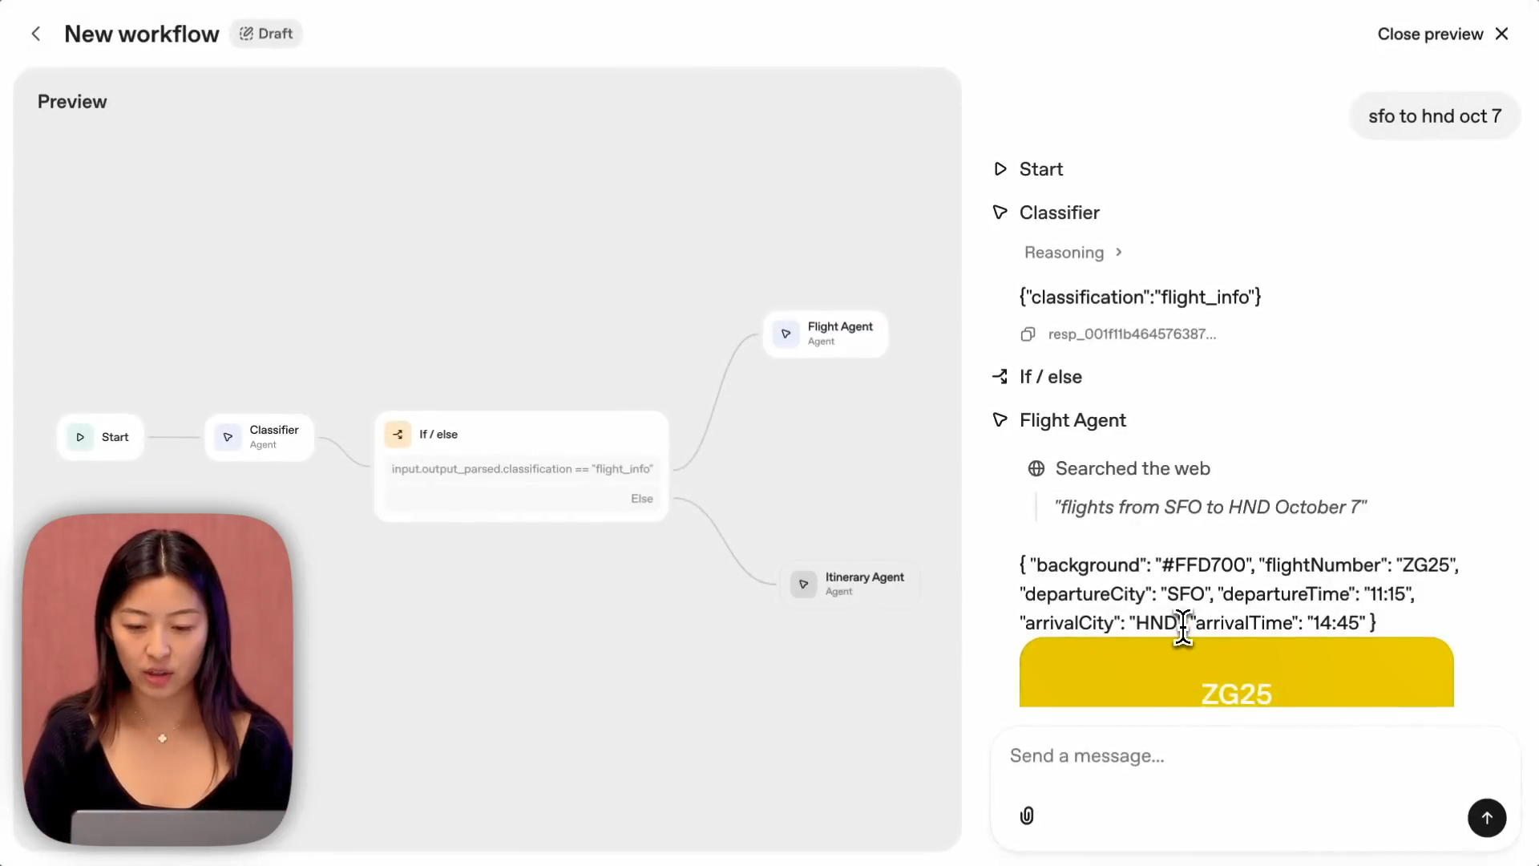Open the If / else step in run log
1539x866 pixels.
point(1050,377)
